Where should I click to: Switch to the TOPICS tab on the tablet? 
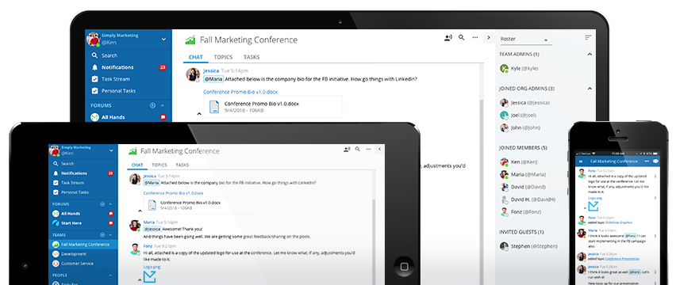click(159, 165)
